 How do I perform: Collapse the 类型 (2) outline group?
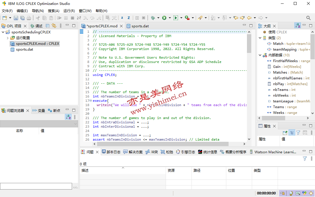click(260, 38)
